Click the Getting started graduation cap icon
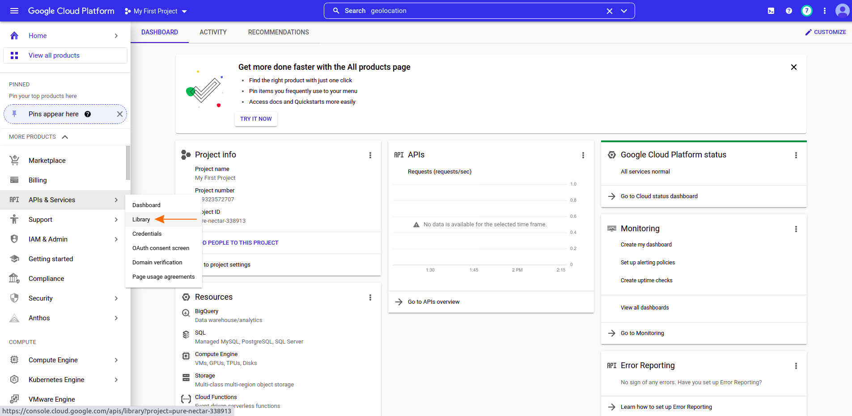Screen dimensions: 852x416 point(14,259)
